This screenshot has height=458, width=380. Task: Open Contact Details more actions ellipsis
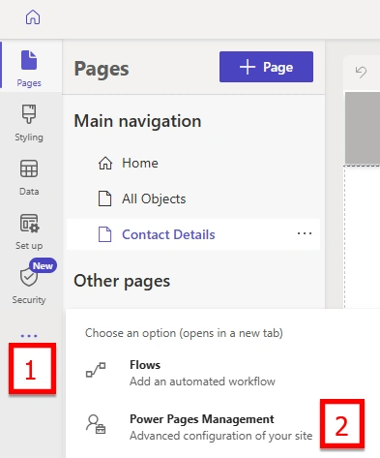305,233
